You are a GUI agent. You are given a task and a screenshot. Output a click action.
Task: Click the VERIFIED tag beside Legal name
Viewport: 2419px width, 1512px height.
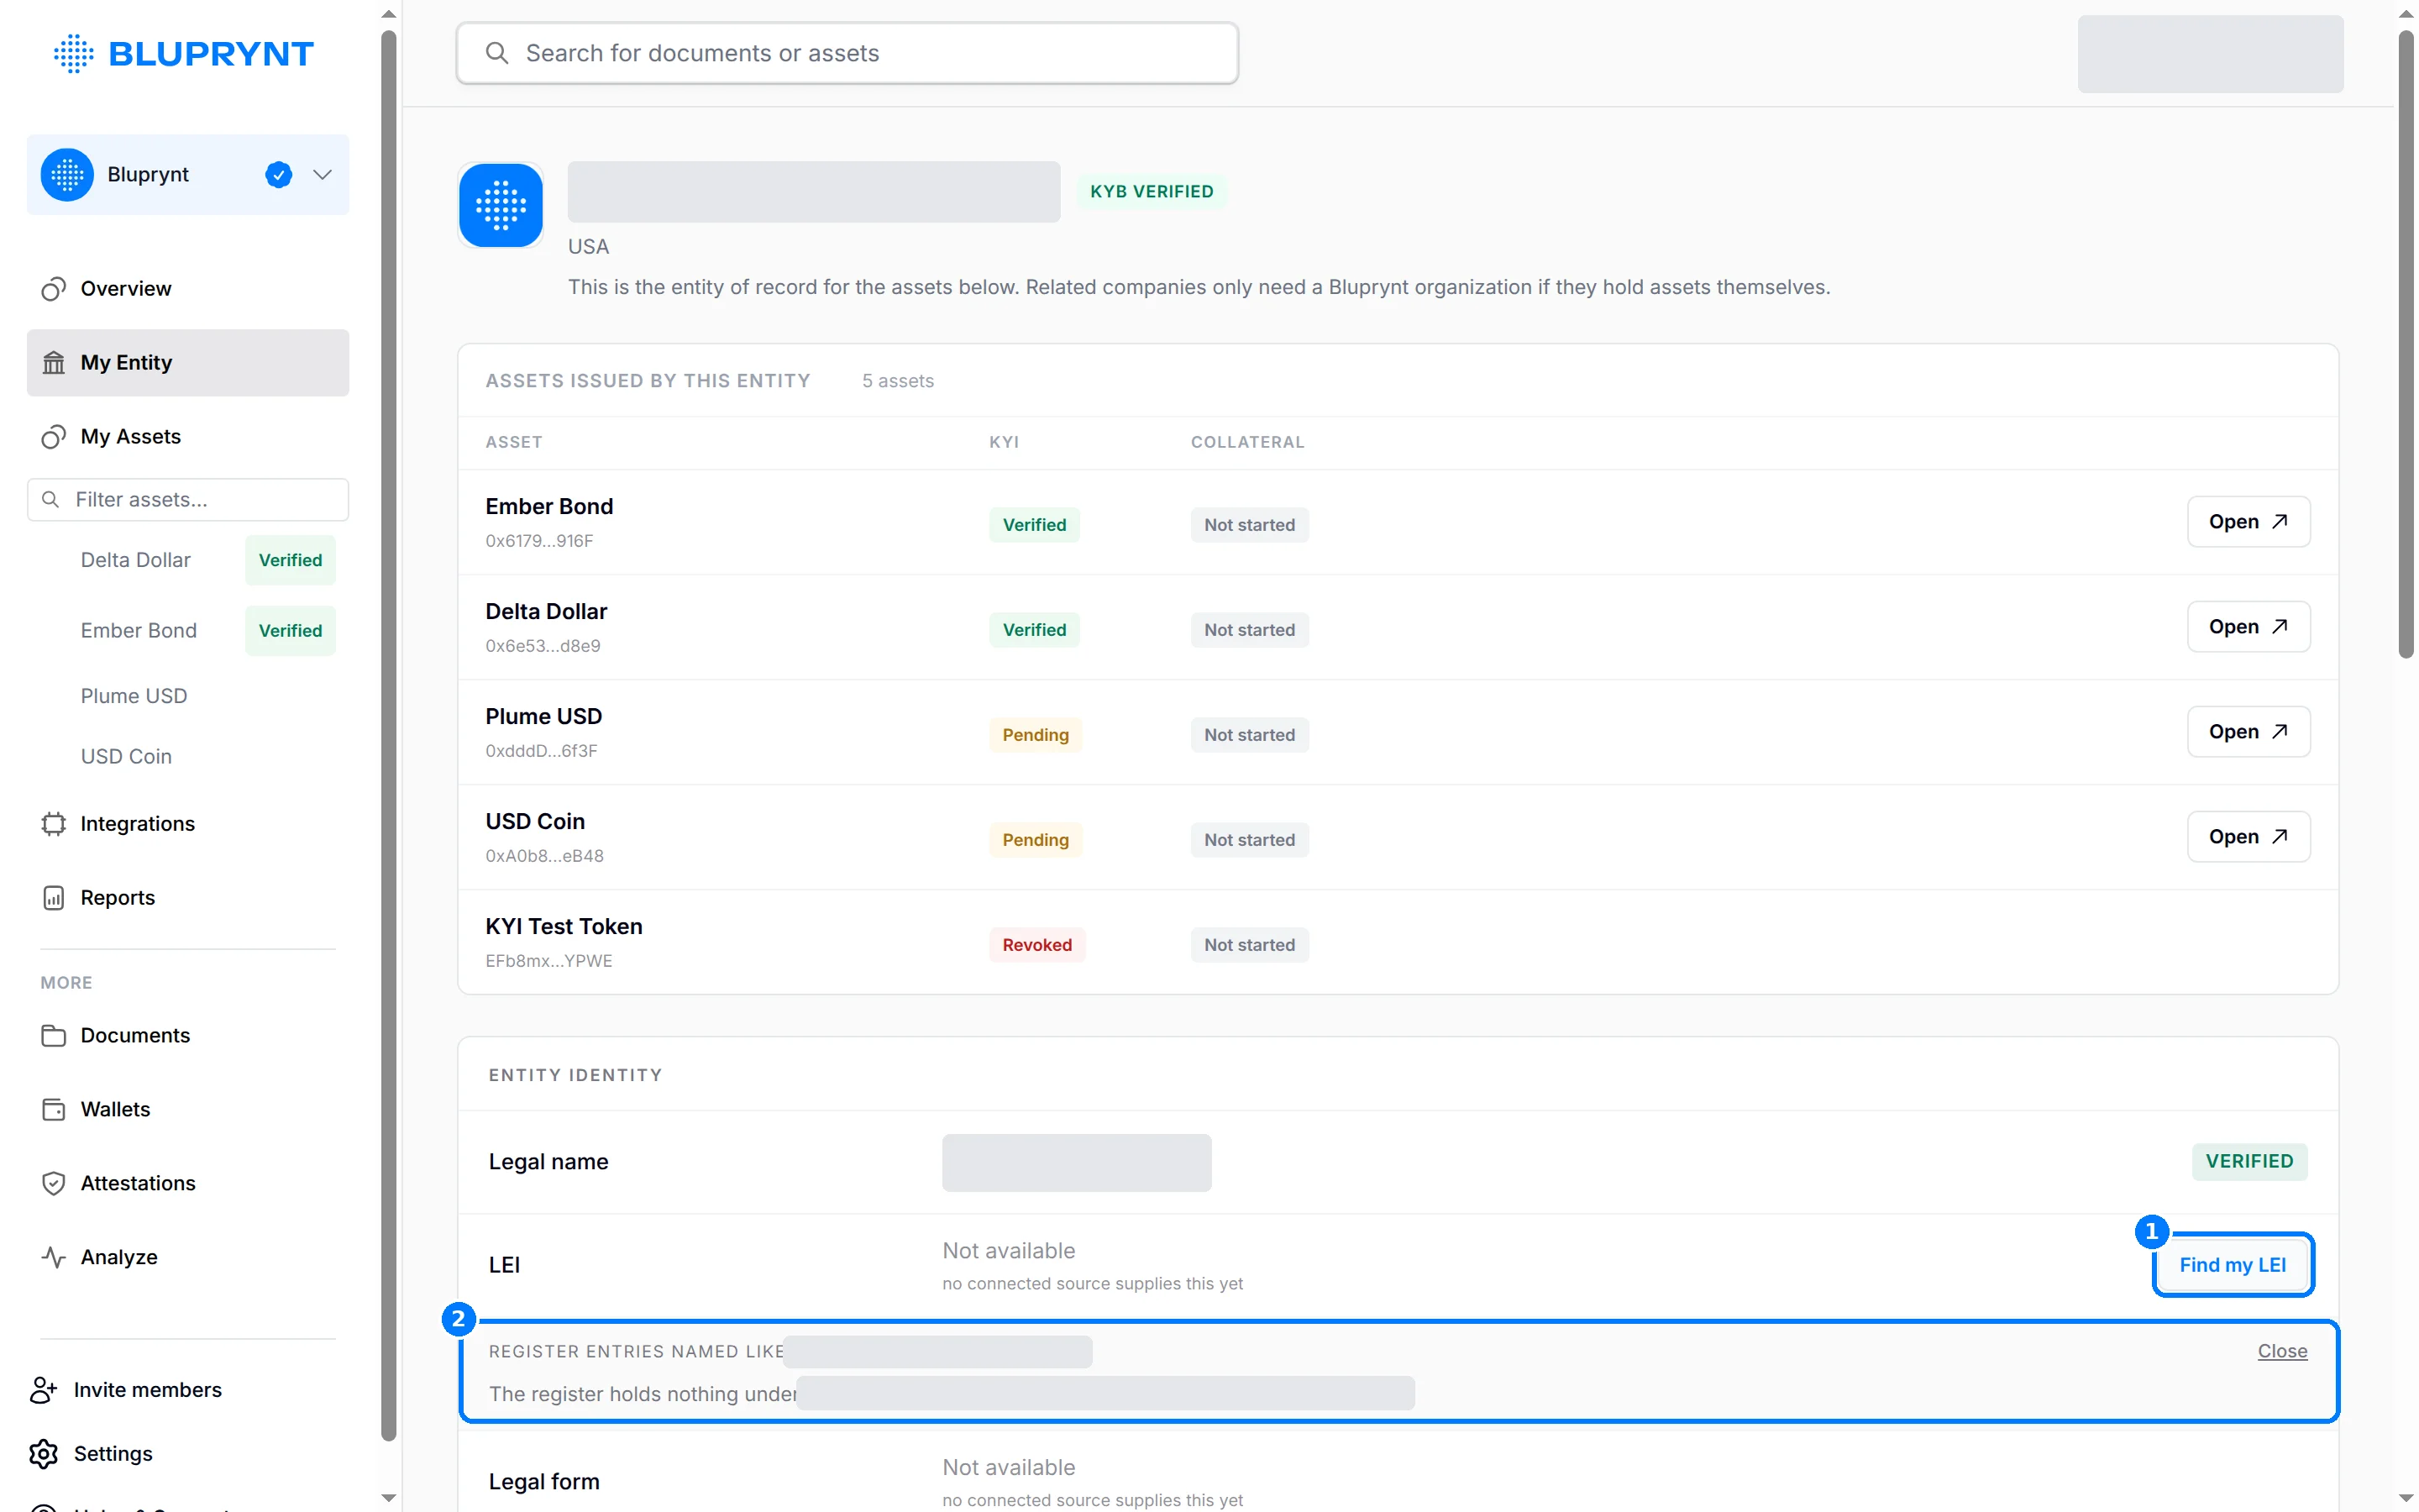2249,1162
